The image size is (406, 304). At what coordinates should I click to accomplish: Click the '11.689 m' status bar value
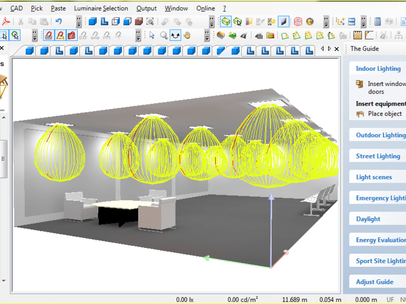tap(294, 300)
